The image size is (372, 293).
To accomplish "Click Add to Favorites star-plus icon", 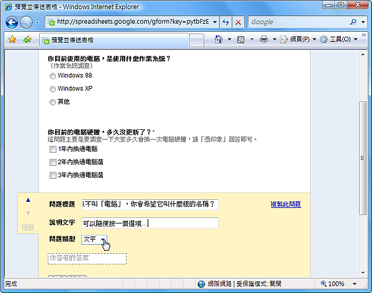I will [27, 40].
